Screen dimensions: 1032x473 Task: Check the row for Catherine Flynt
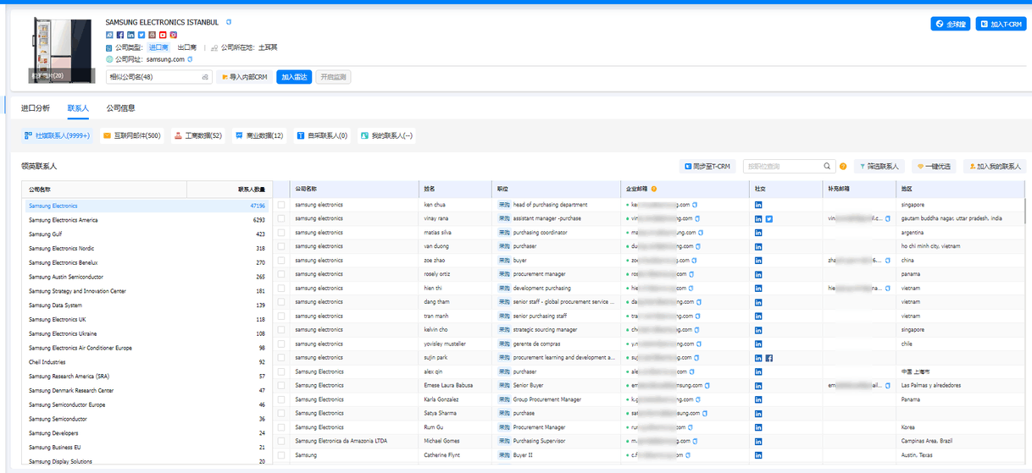pyautogui.click(x=281, y=455)
